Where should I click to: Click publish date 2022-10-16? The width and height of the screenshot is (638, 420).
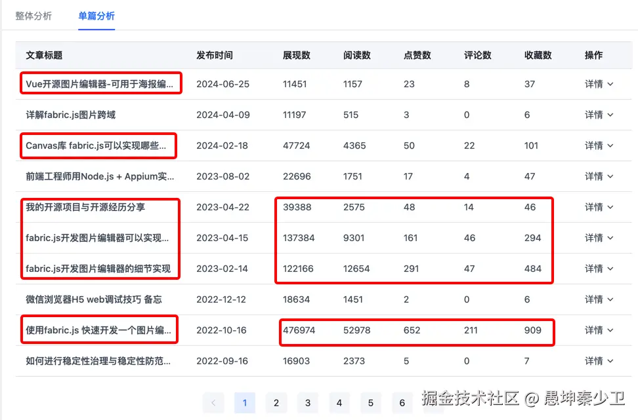221,330
